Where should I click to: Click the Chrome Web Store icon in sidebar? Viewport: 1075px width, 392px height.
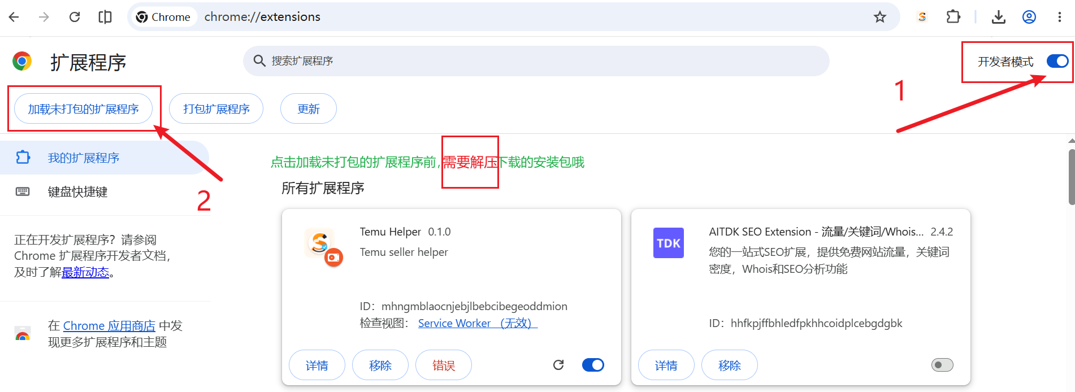pos(23,334)
